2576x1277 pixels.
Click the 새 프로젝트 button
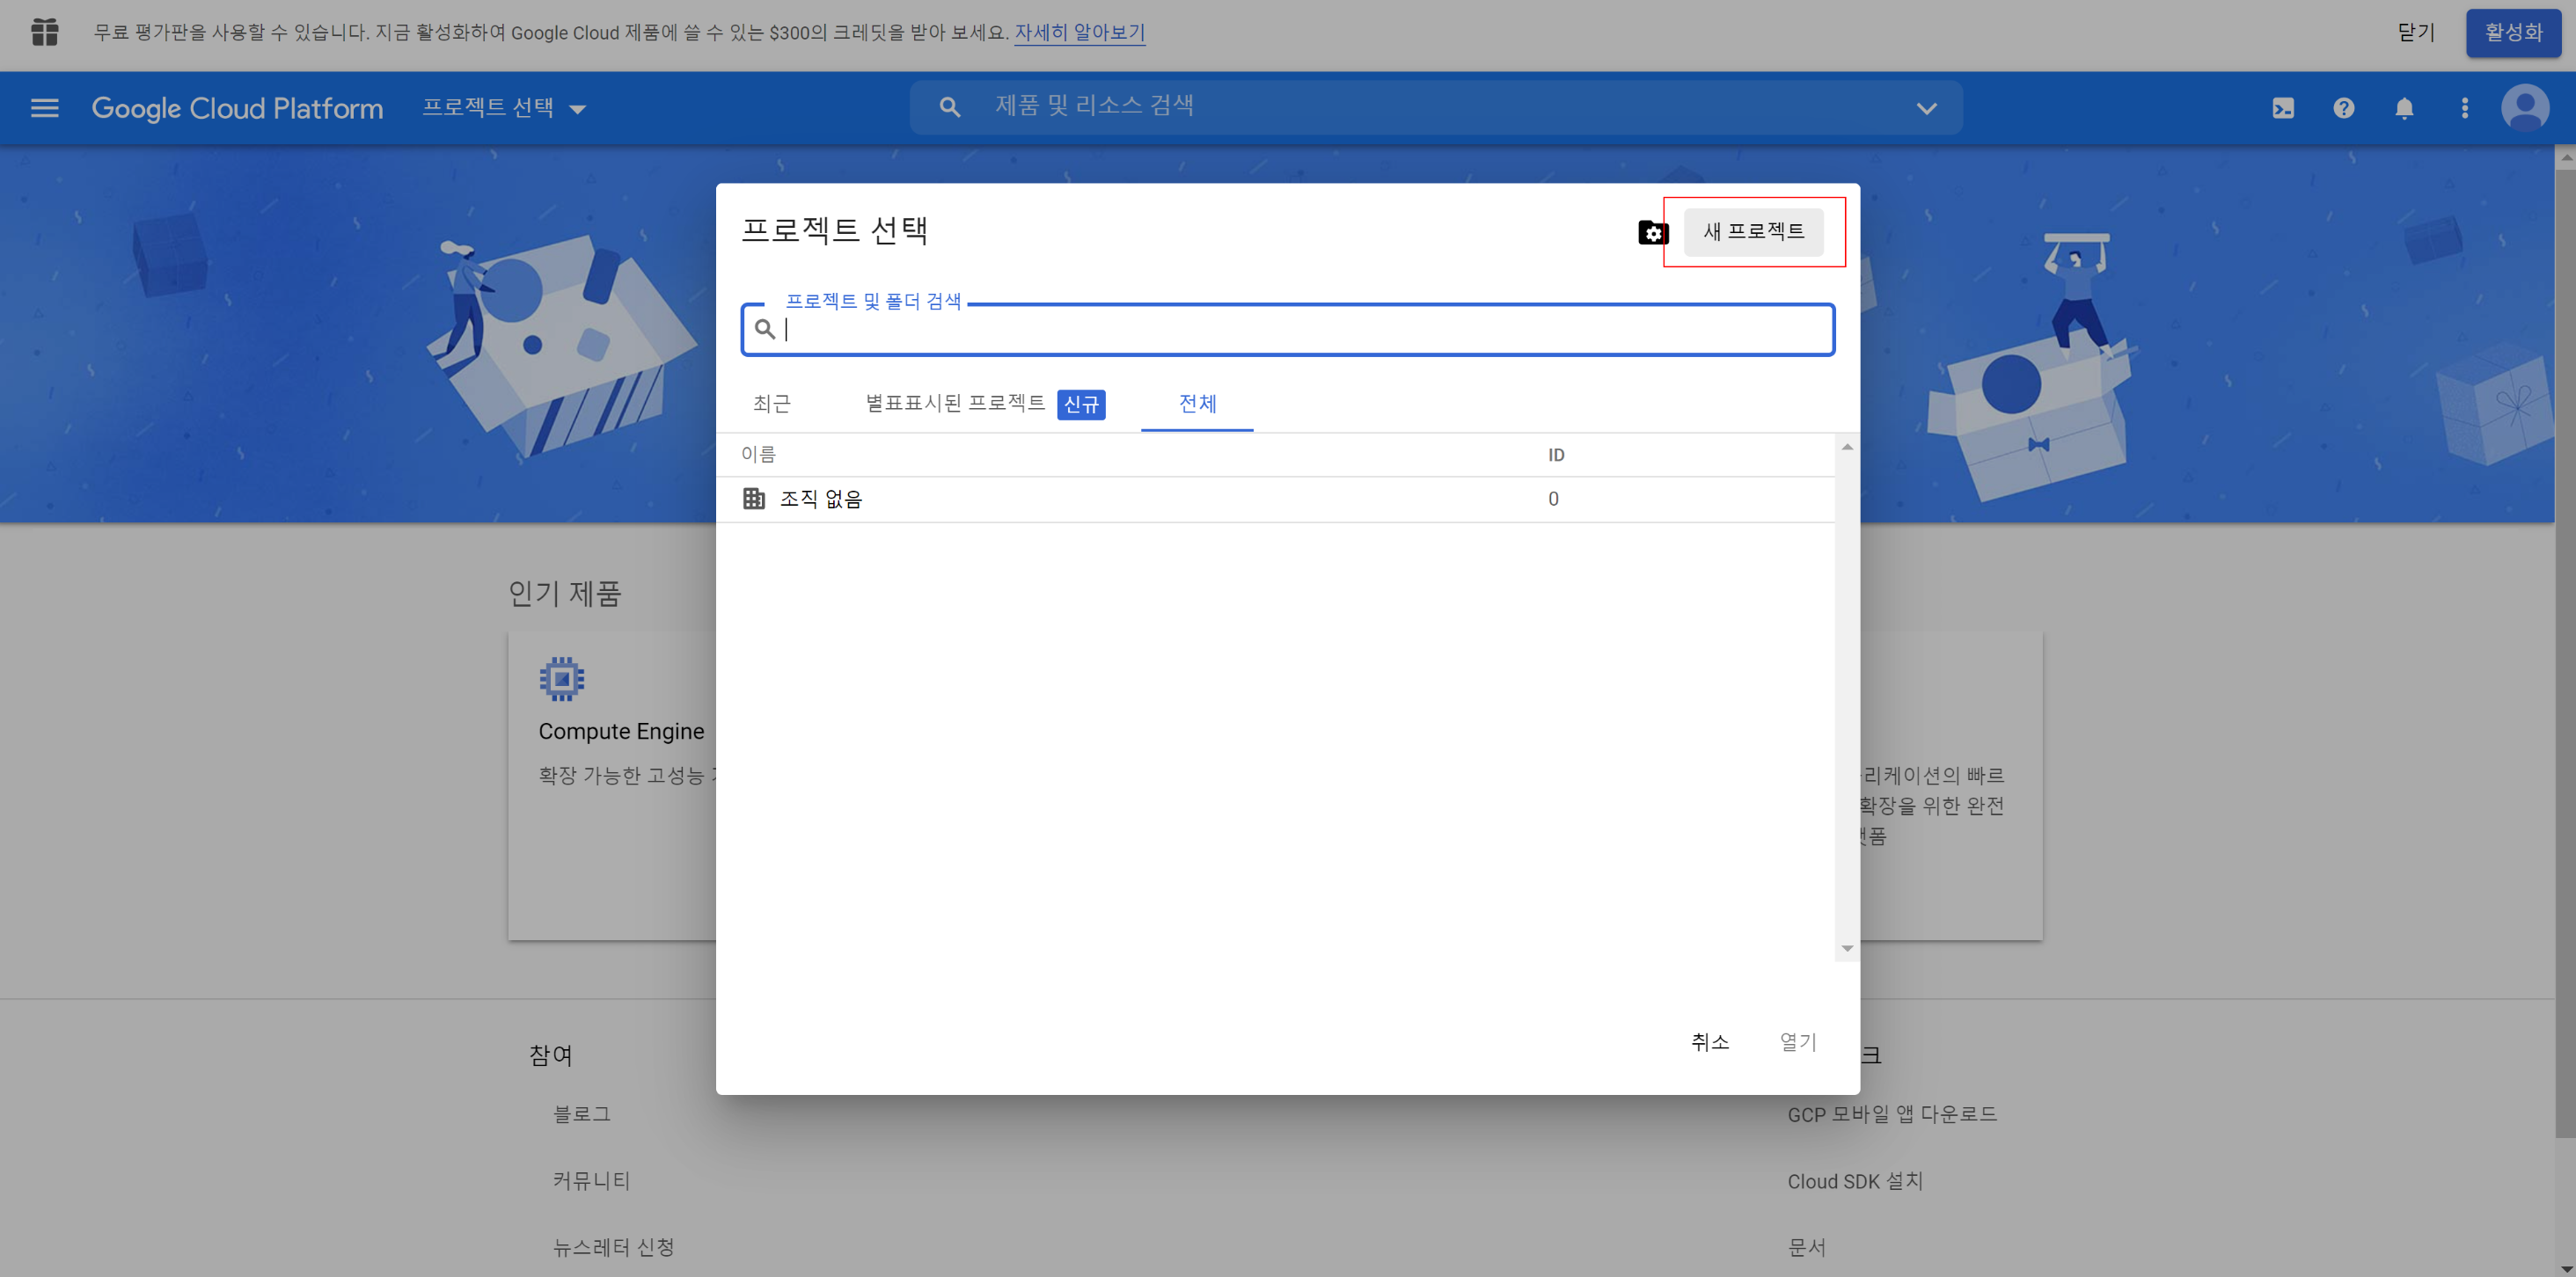[1753, 232]
